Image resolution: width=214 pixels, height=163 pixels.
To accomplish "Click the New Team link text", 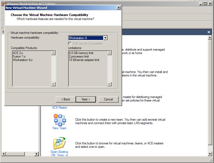I will tap(59, 128).
